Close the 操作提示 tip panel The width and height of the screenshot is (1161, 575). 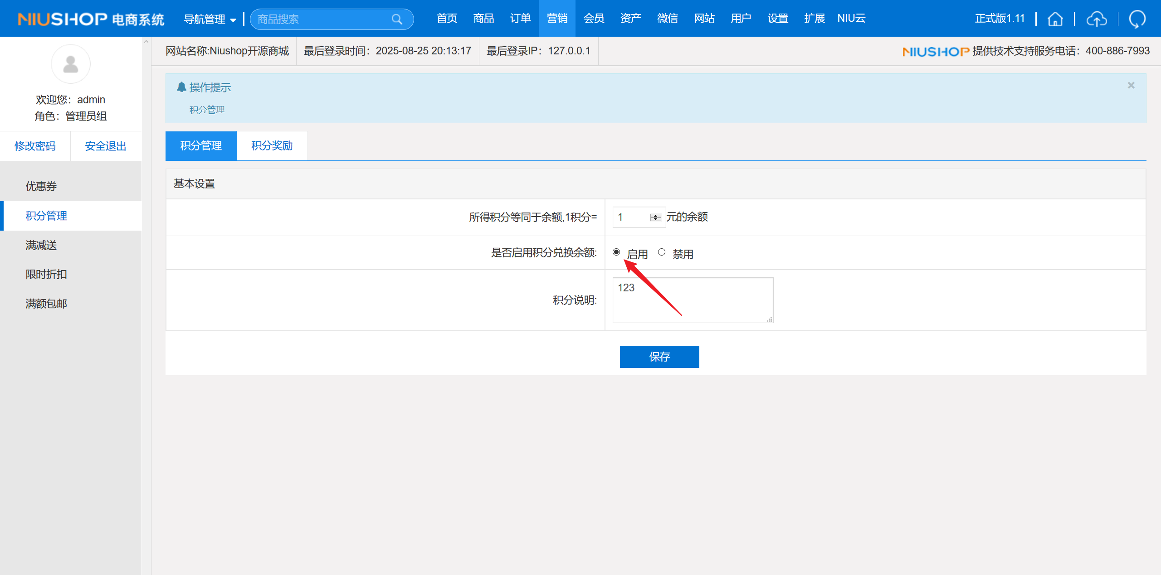tap(1131, 85)
